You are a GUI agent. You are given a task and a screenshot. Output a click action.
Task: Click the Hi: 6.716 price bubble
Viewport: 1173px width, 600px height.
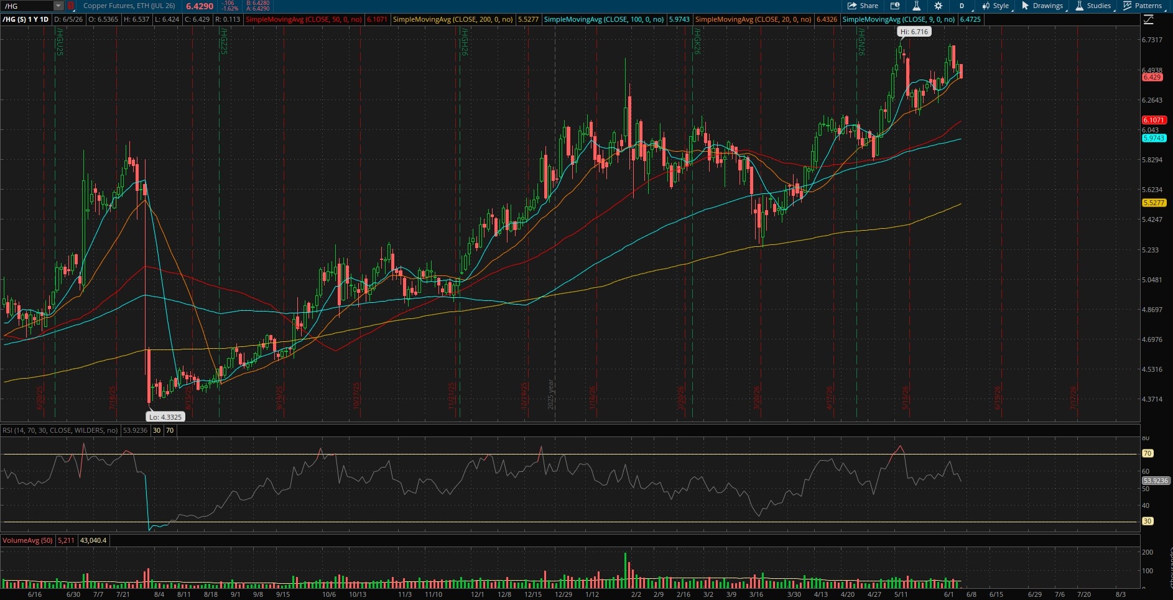[x=914, y=32]
